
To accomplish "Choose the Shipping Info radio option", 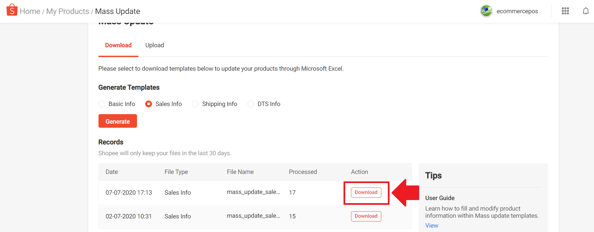I will tap(195, 104).
